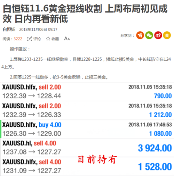
Task: Click the profit value 790.00
Action: (163, 96)
